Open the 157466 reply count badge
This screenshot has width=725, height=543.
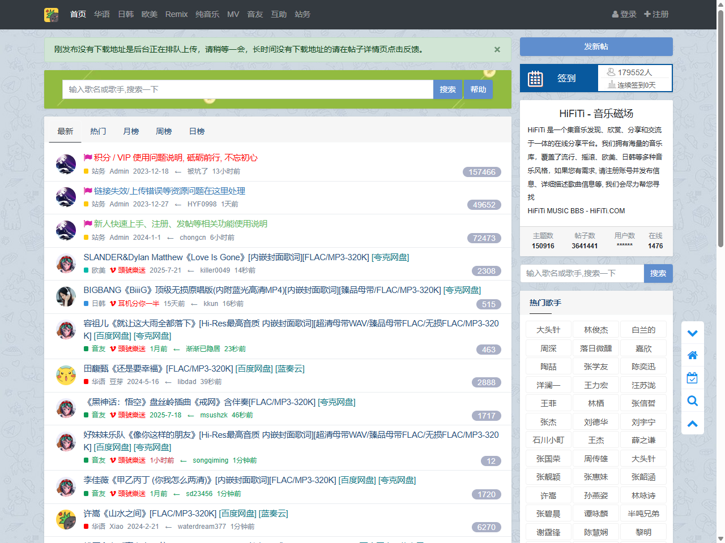point(482,172)
